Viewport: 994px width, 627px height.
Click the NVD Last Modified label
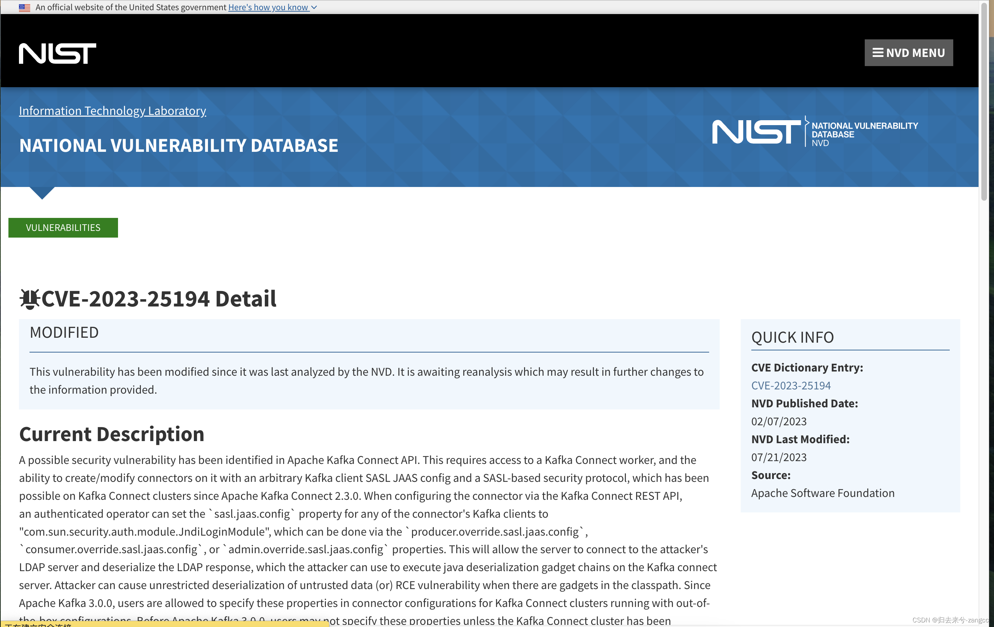pos(800,439)
